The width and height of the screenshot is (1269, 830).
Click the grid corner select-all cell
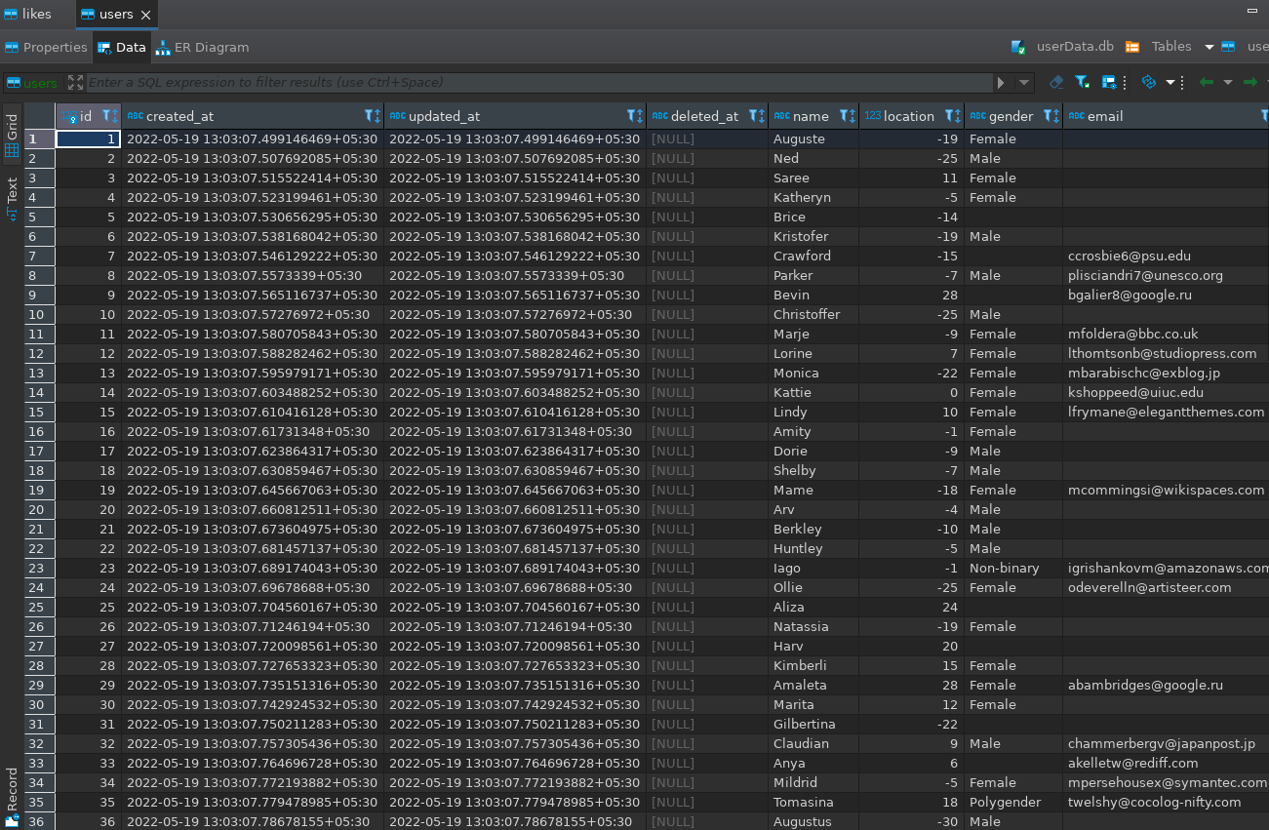click(39, 116)
